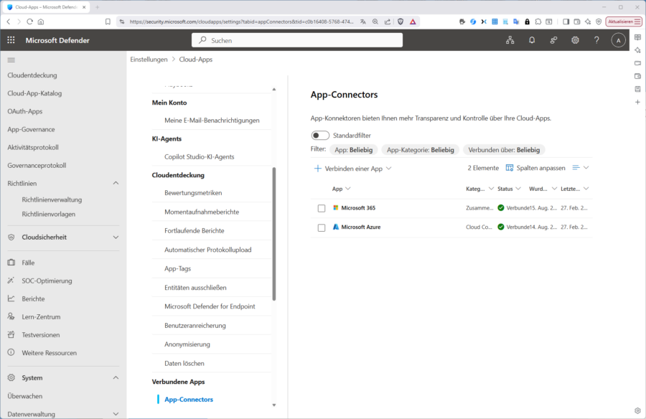Open the Defender settings gear icon
This screenshot has width=646, height=419.
575,40
